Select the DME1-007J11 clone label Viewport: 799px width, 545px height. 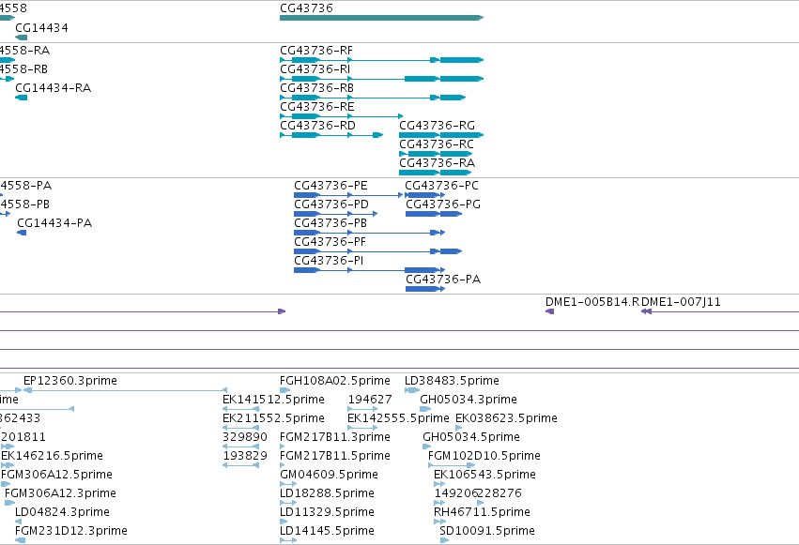point(681,302)
